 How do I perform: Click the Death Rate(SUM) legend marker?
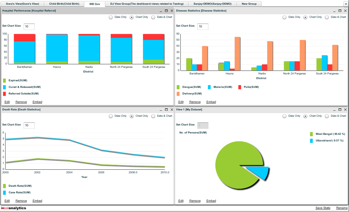[x=5, y=186]
